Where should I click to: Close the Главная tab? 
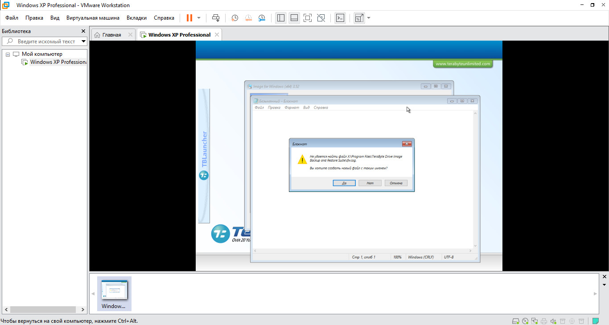pyautogui.click(x=130, y=35)
